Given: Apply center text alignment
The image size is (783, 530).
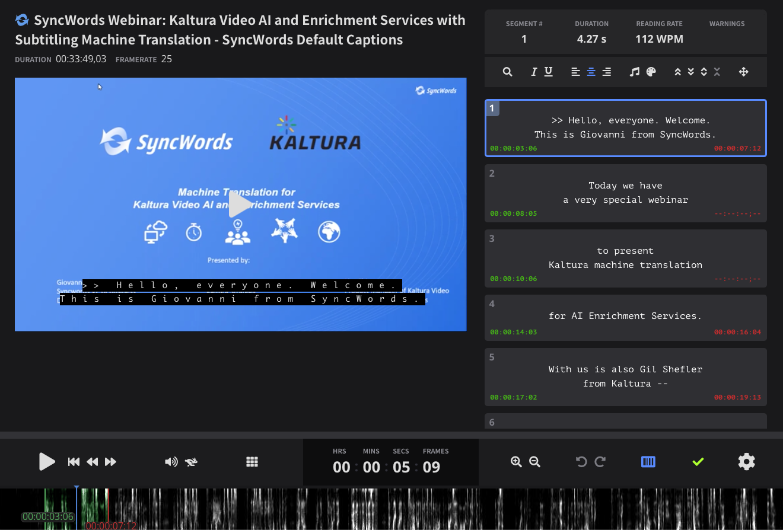Looking at the screenshot, I should [x=591, y=71].
